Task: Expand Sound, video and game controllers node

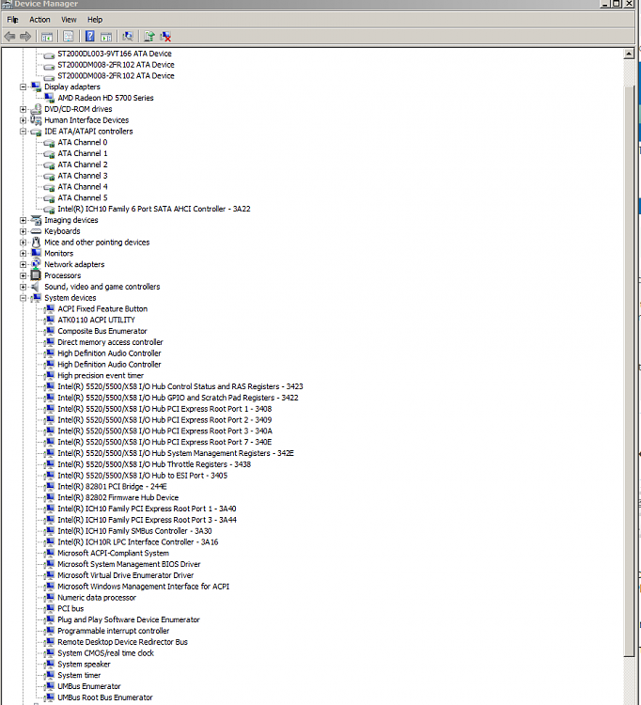Action: [x=23, y=287]
